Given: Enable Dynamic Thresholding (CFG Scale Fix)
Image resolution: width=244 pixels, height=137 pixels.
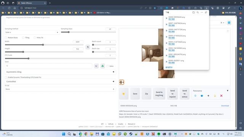Looking at the screenshot, I should click(x=6, y=77).
